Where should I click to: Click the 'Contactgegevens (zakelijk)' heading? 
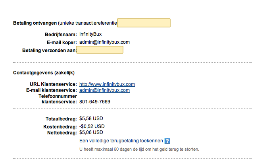pyautogui.click(x=44, y=73)
